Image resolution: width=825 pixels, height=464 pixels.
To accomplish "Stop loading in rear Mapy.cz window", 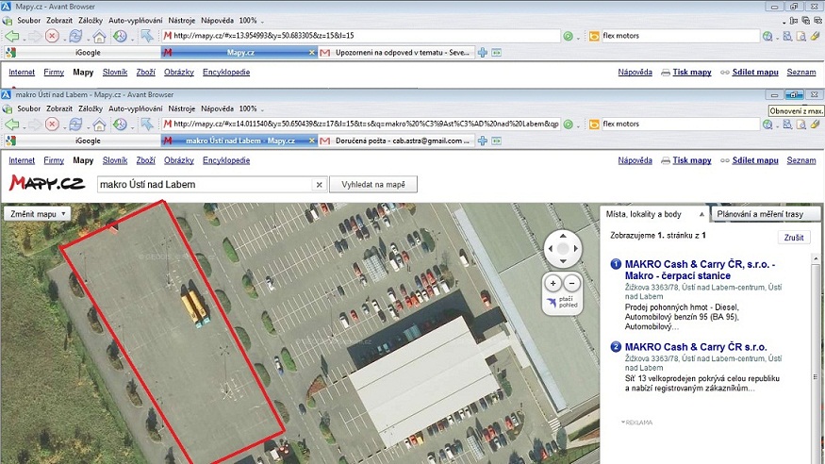I will 52,36.
